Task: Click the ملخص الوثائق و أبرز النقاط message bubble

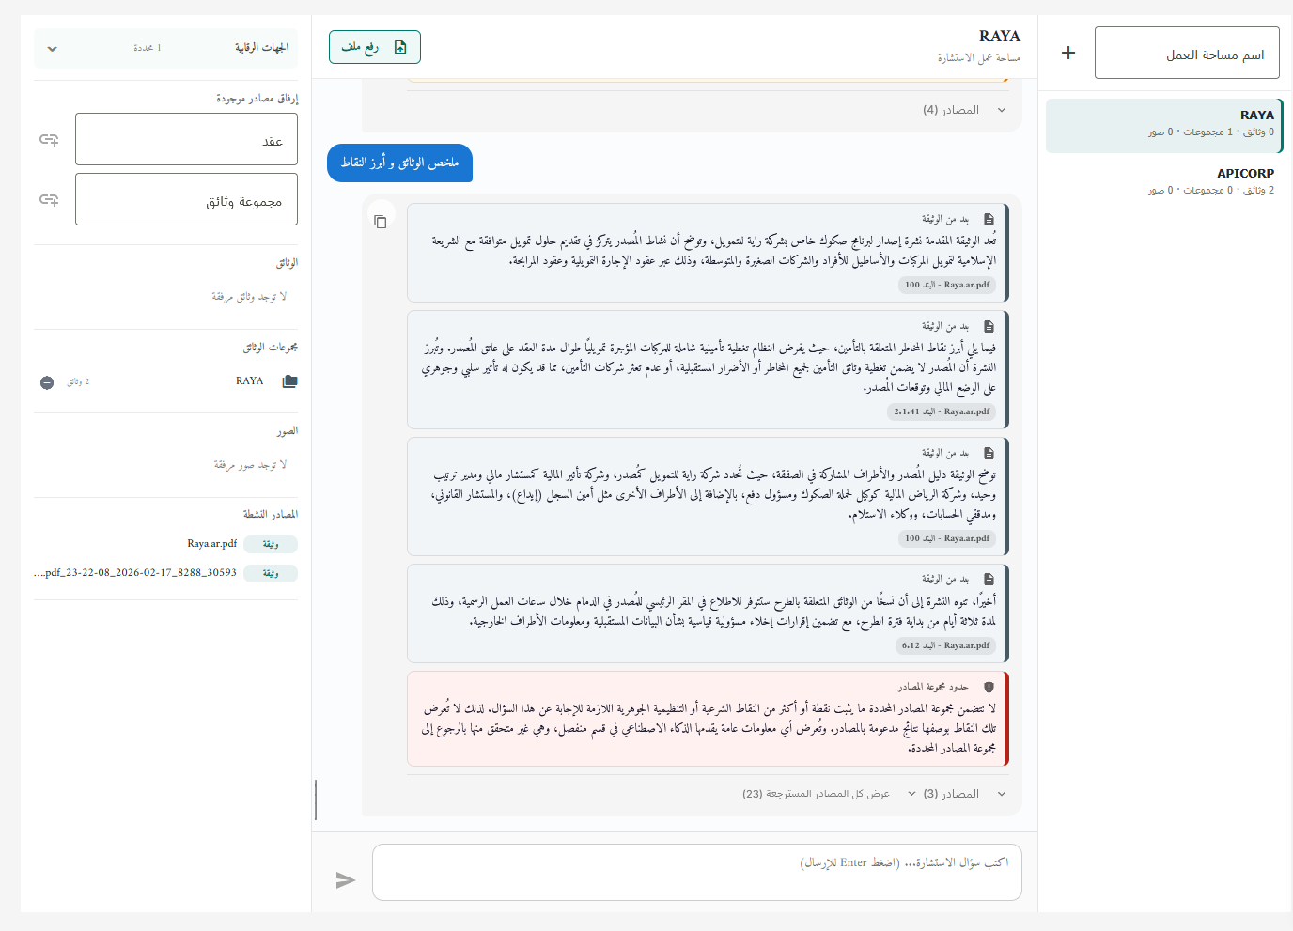Action: [x=399, y=163]
